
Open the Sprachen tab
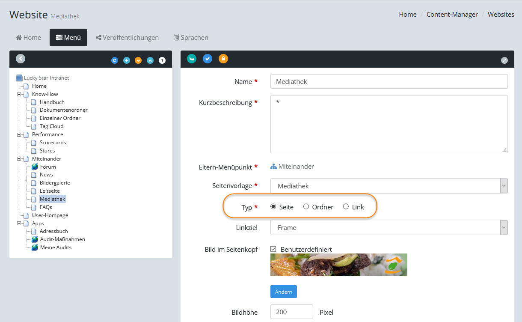tap(191, 38)
